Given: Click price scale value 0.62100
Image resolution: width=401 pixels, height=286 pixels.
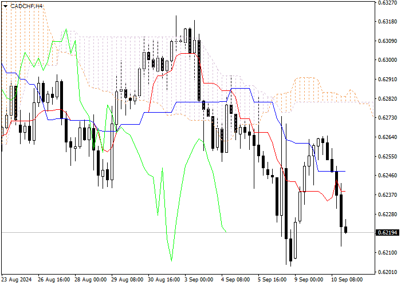Looking at the screenshot, I should tap(387, 253).
